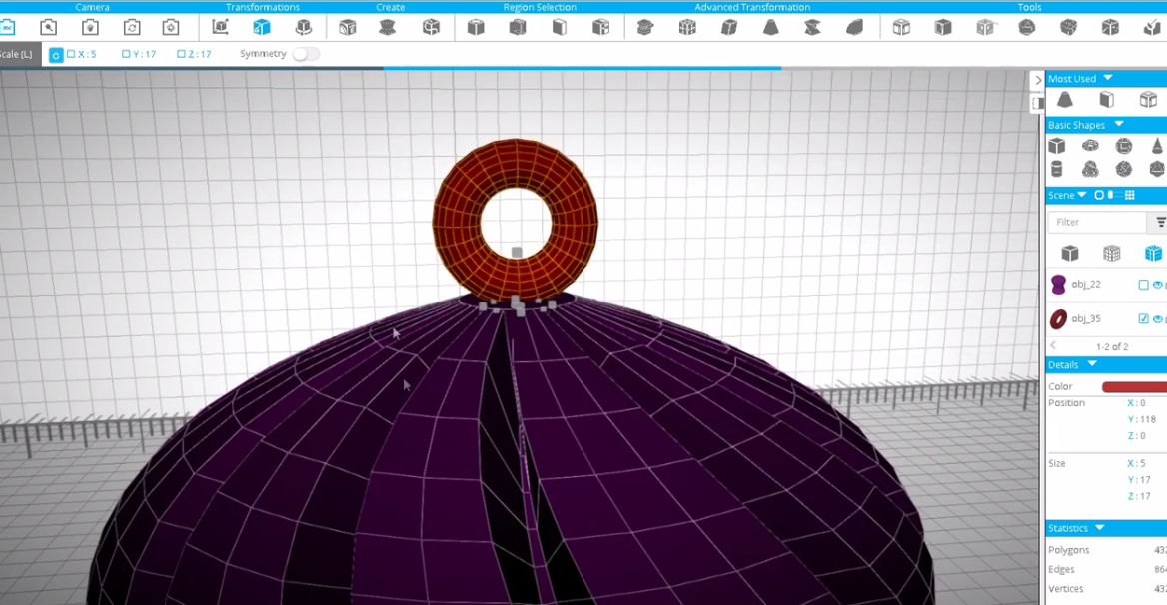Switch to mesh grid scene tab
Viewport: 1167px width, 605px height.
[1111, 254]
